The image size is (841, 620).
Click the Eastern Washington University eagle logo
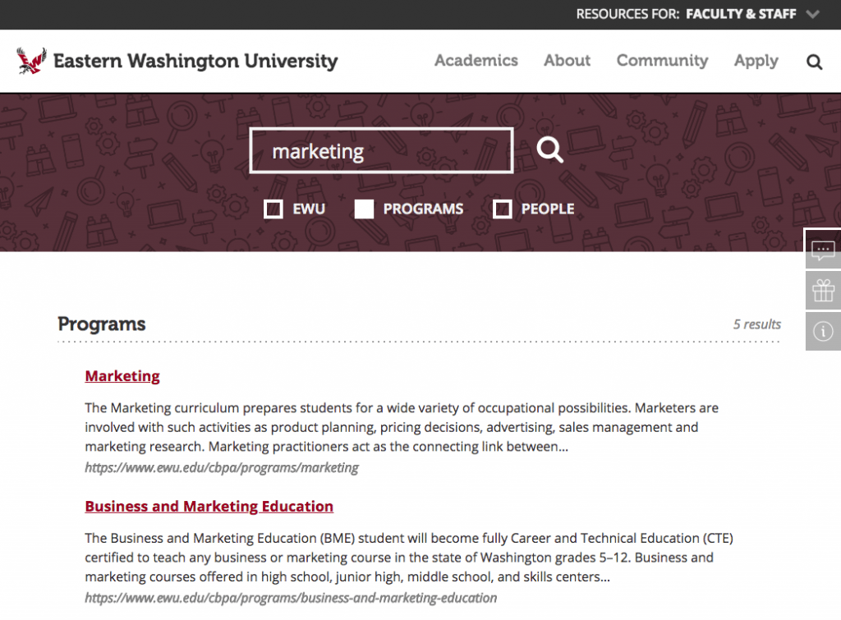[x=32, y=61]
